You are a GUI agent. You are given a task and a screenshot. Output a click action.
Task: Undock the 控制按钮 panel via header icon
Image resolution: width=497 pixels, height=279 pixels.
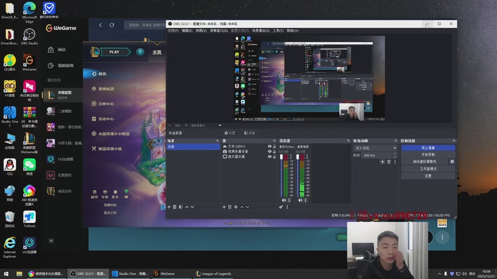pyautogui.click(x=454, y=141)
